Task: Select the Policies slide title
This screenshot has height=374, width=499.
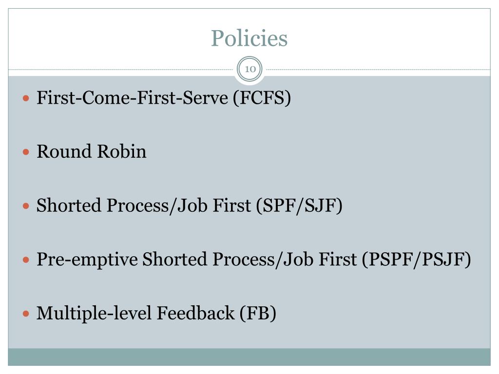Action: pyautogui.click(x=249, y=38)
